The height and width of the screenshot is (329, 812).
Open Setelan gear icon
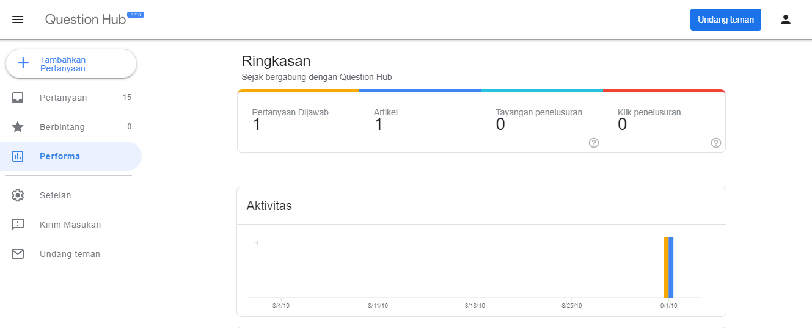pyautogui.click(x=18, y=195)
